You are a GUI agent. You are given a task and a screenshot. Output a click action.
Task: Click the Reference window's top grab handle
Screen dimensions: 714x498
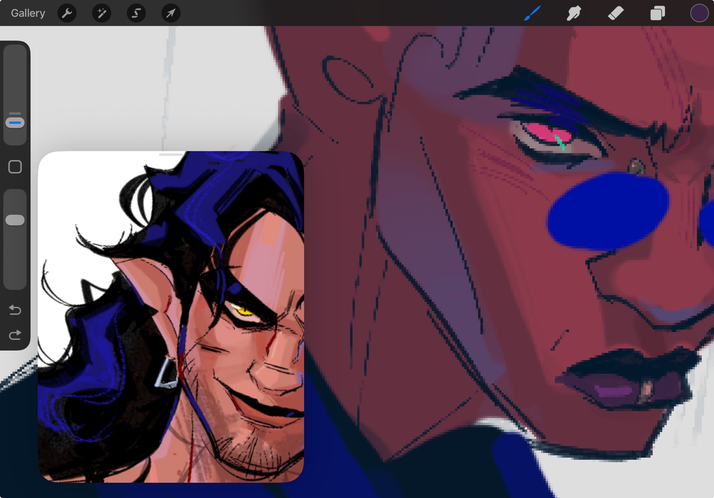[171, 155]
